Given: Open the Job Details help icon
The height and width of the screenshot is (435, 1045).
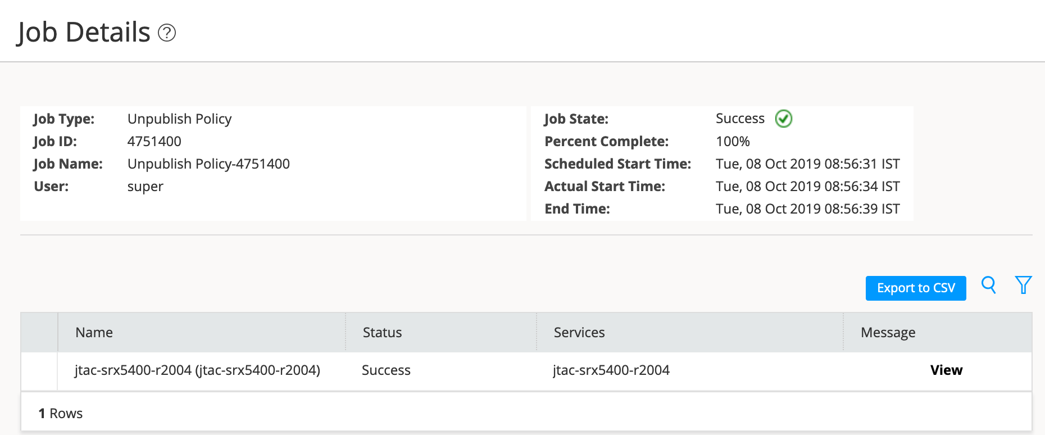Looking at the screenshot, I should 167,33.
